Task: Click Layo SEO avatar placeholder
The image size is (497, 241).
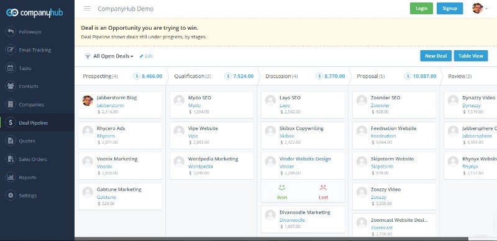Action: [270, 100]
